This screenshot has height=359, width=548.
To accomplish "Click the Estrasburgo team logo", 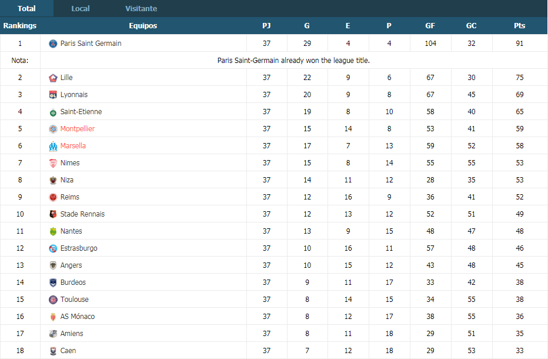I will pos(53,248).
